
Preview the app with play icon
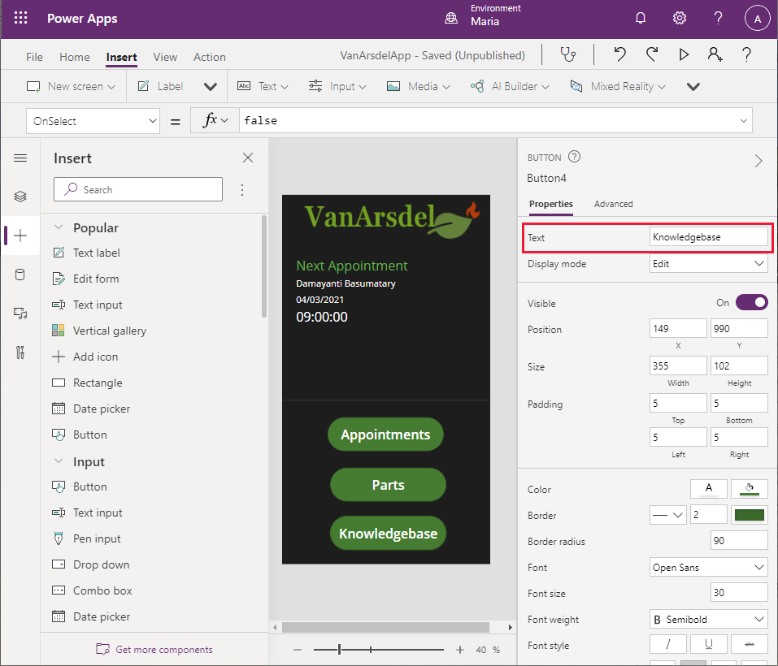(x=684, y=54)
